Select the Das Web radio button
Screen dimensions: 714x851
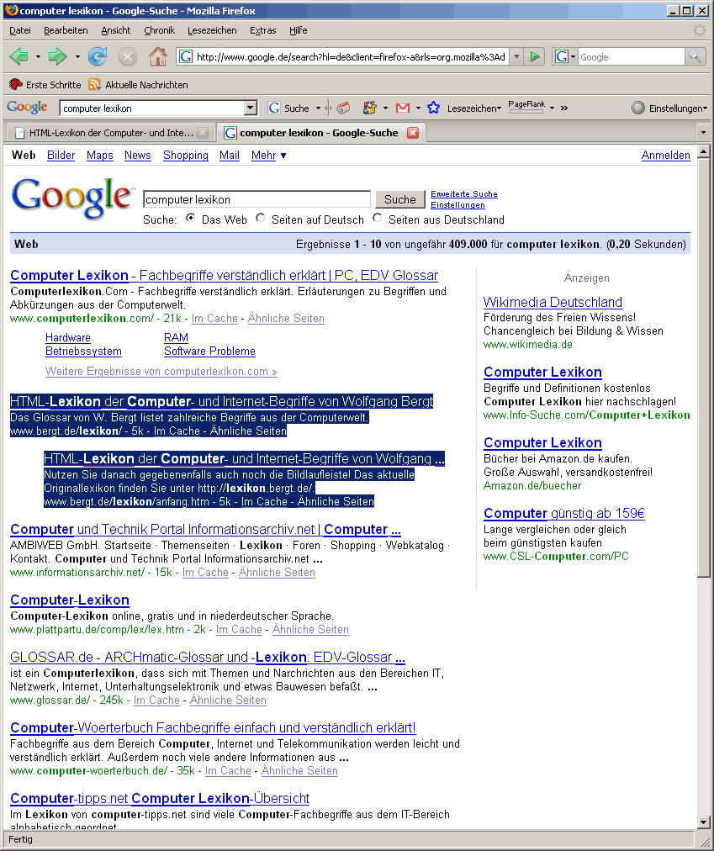[192, 219]
